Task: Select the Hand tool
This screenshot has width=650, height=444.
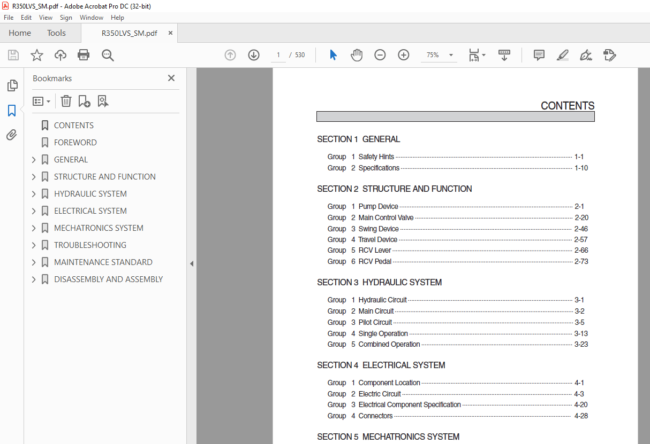Action: [x=357, y=54]
